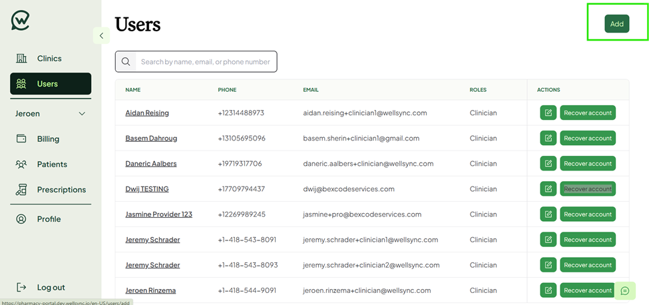
Task: Click phone number +13105695096
Action: pyautogui.click(x=242, y=139)
